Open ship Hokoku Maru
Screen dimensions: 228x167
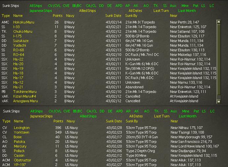click(24, 22)
